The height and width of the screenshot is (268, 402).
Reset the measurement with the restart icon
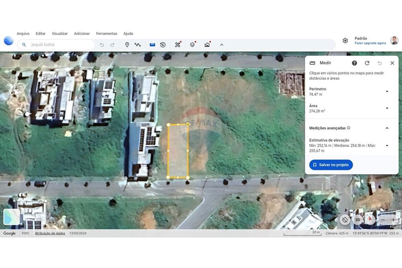(x=367, y=63)
